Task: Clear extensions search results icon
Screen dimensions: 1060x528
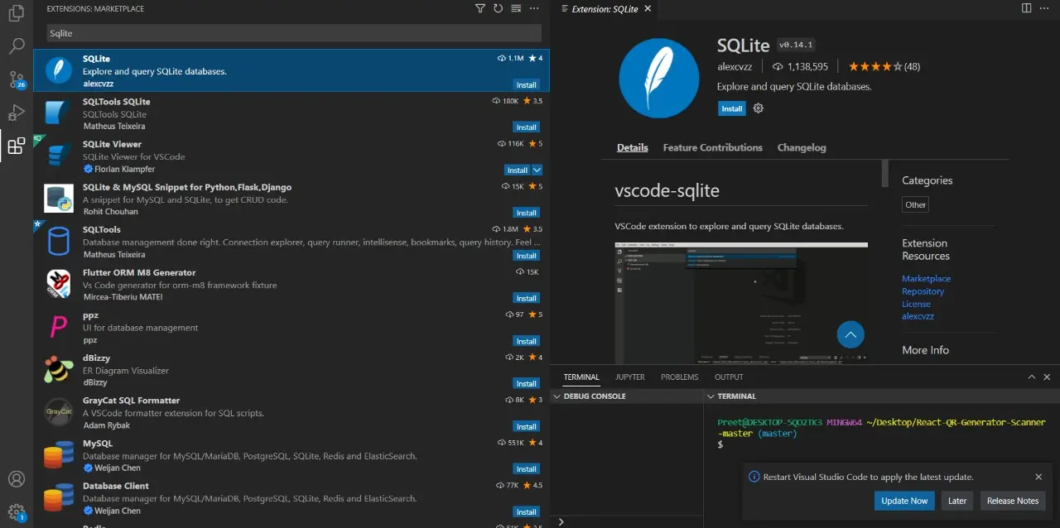Action: pyautogui.click(x=516, y=8)
